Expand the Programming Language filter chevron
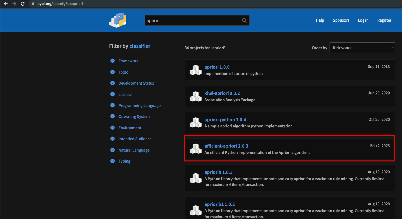 112,105
